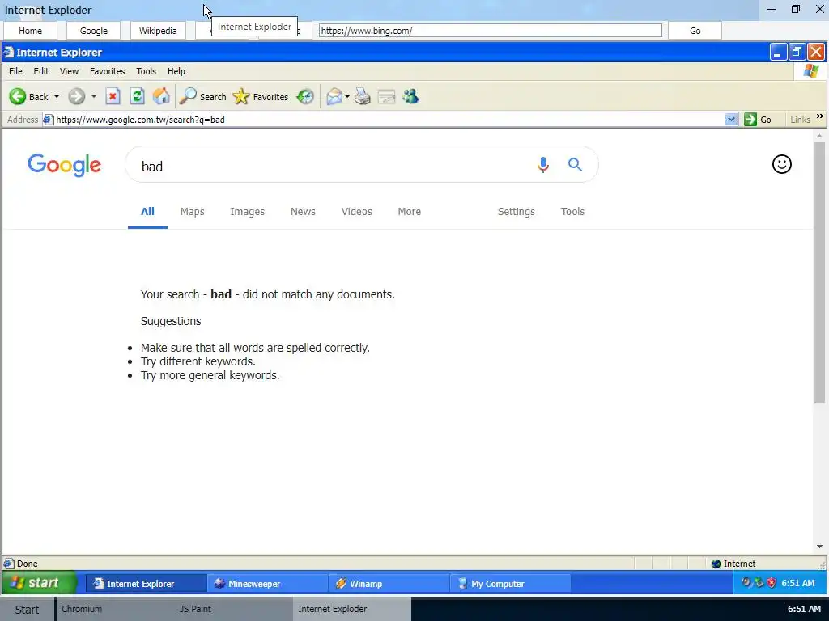The image size is (829, 621).
Task: Click the Google search box containing bad
Action: click(x=362, y=165)
